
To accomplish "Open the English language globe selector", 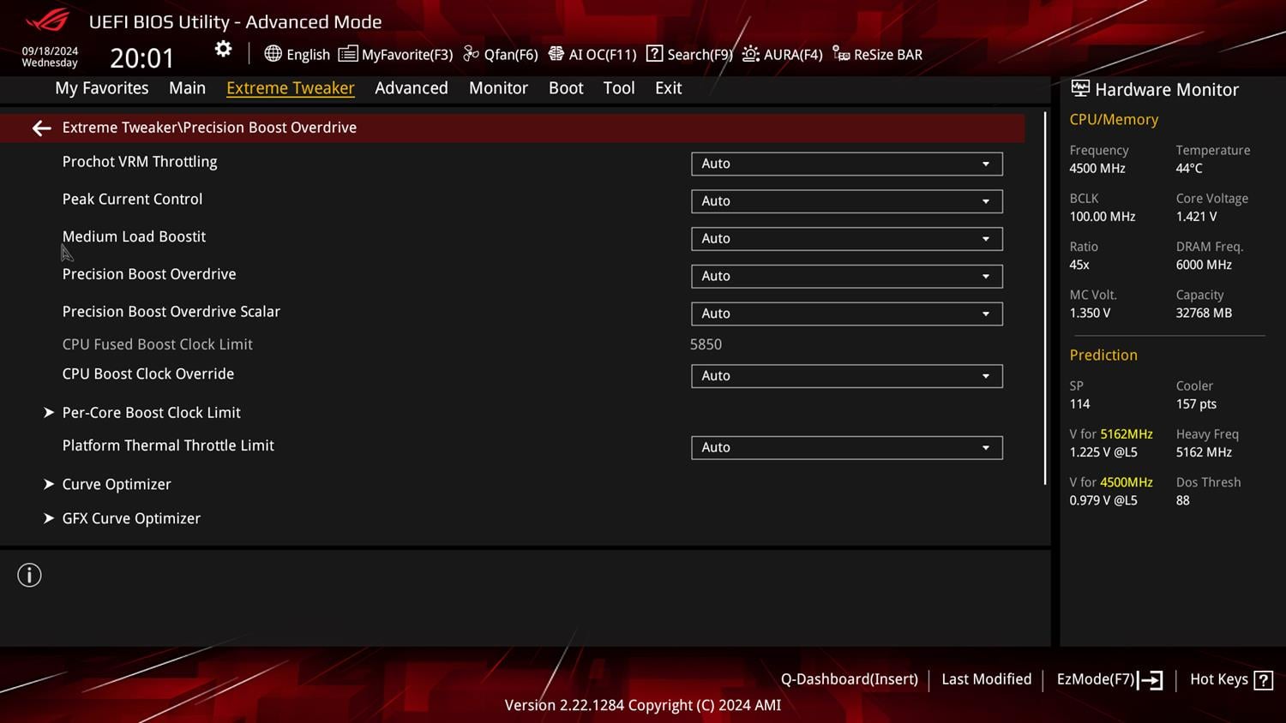I will tap(297, 54).
